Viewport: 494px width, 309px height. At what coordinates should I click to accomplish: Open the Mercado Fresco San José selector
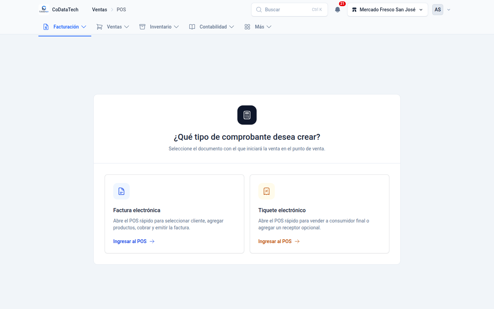(388, 10)
